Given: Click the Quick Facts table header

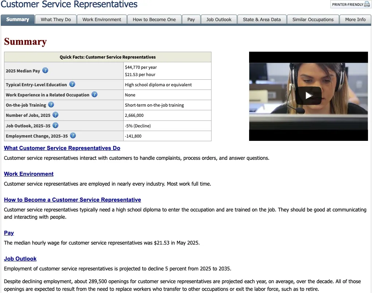Looking at the screenshot, I should (x=108, y=57).
